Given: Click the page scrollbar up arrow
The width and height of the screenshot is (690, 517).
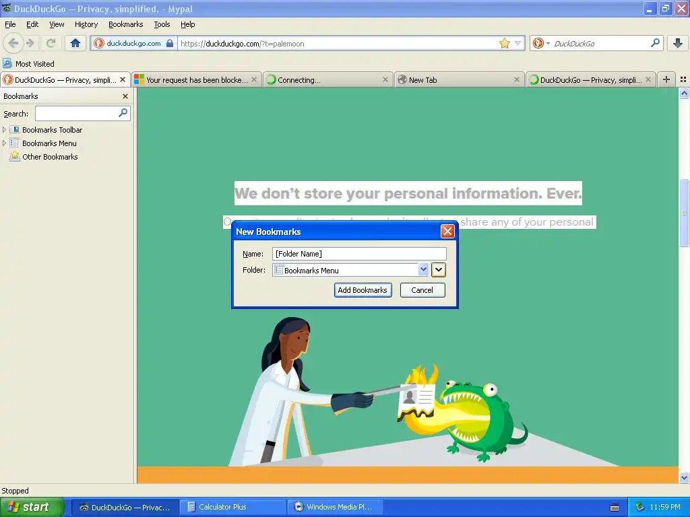Looking at the screenshot, I should (x=684, y=93).
